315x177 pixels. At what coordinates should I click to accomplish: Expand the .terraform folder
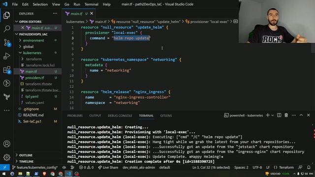[33, 59]
